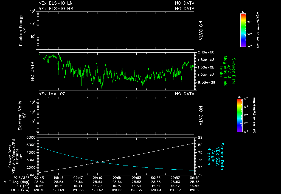Click the '78' SZA tick label

click(200, 152)
